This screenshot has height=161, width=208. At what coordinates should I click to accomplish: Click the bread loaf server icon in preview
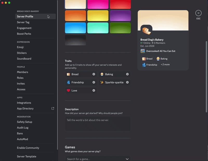146,31
